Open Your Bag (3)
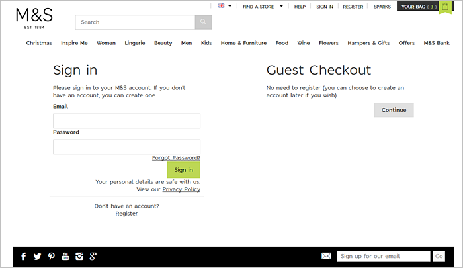 [419, 7]
